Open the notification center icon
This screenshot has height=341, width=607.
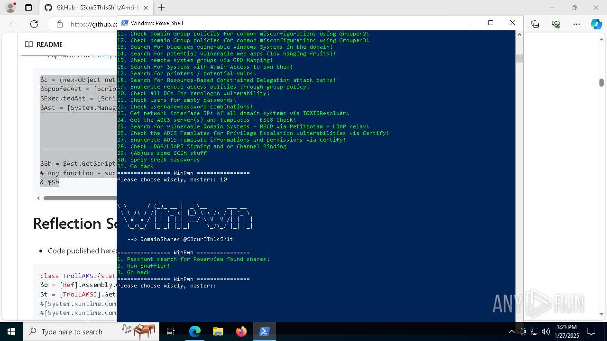click(x=591, y=332)
